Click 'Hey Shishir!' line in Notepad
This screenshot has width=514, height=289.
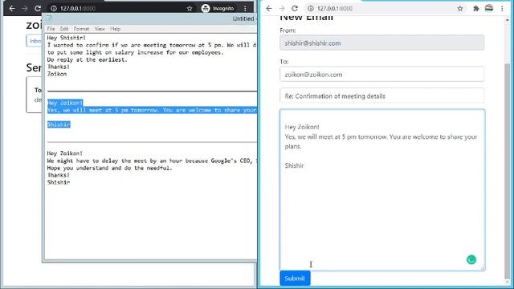66,38
